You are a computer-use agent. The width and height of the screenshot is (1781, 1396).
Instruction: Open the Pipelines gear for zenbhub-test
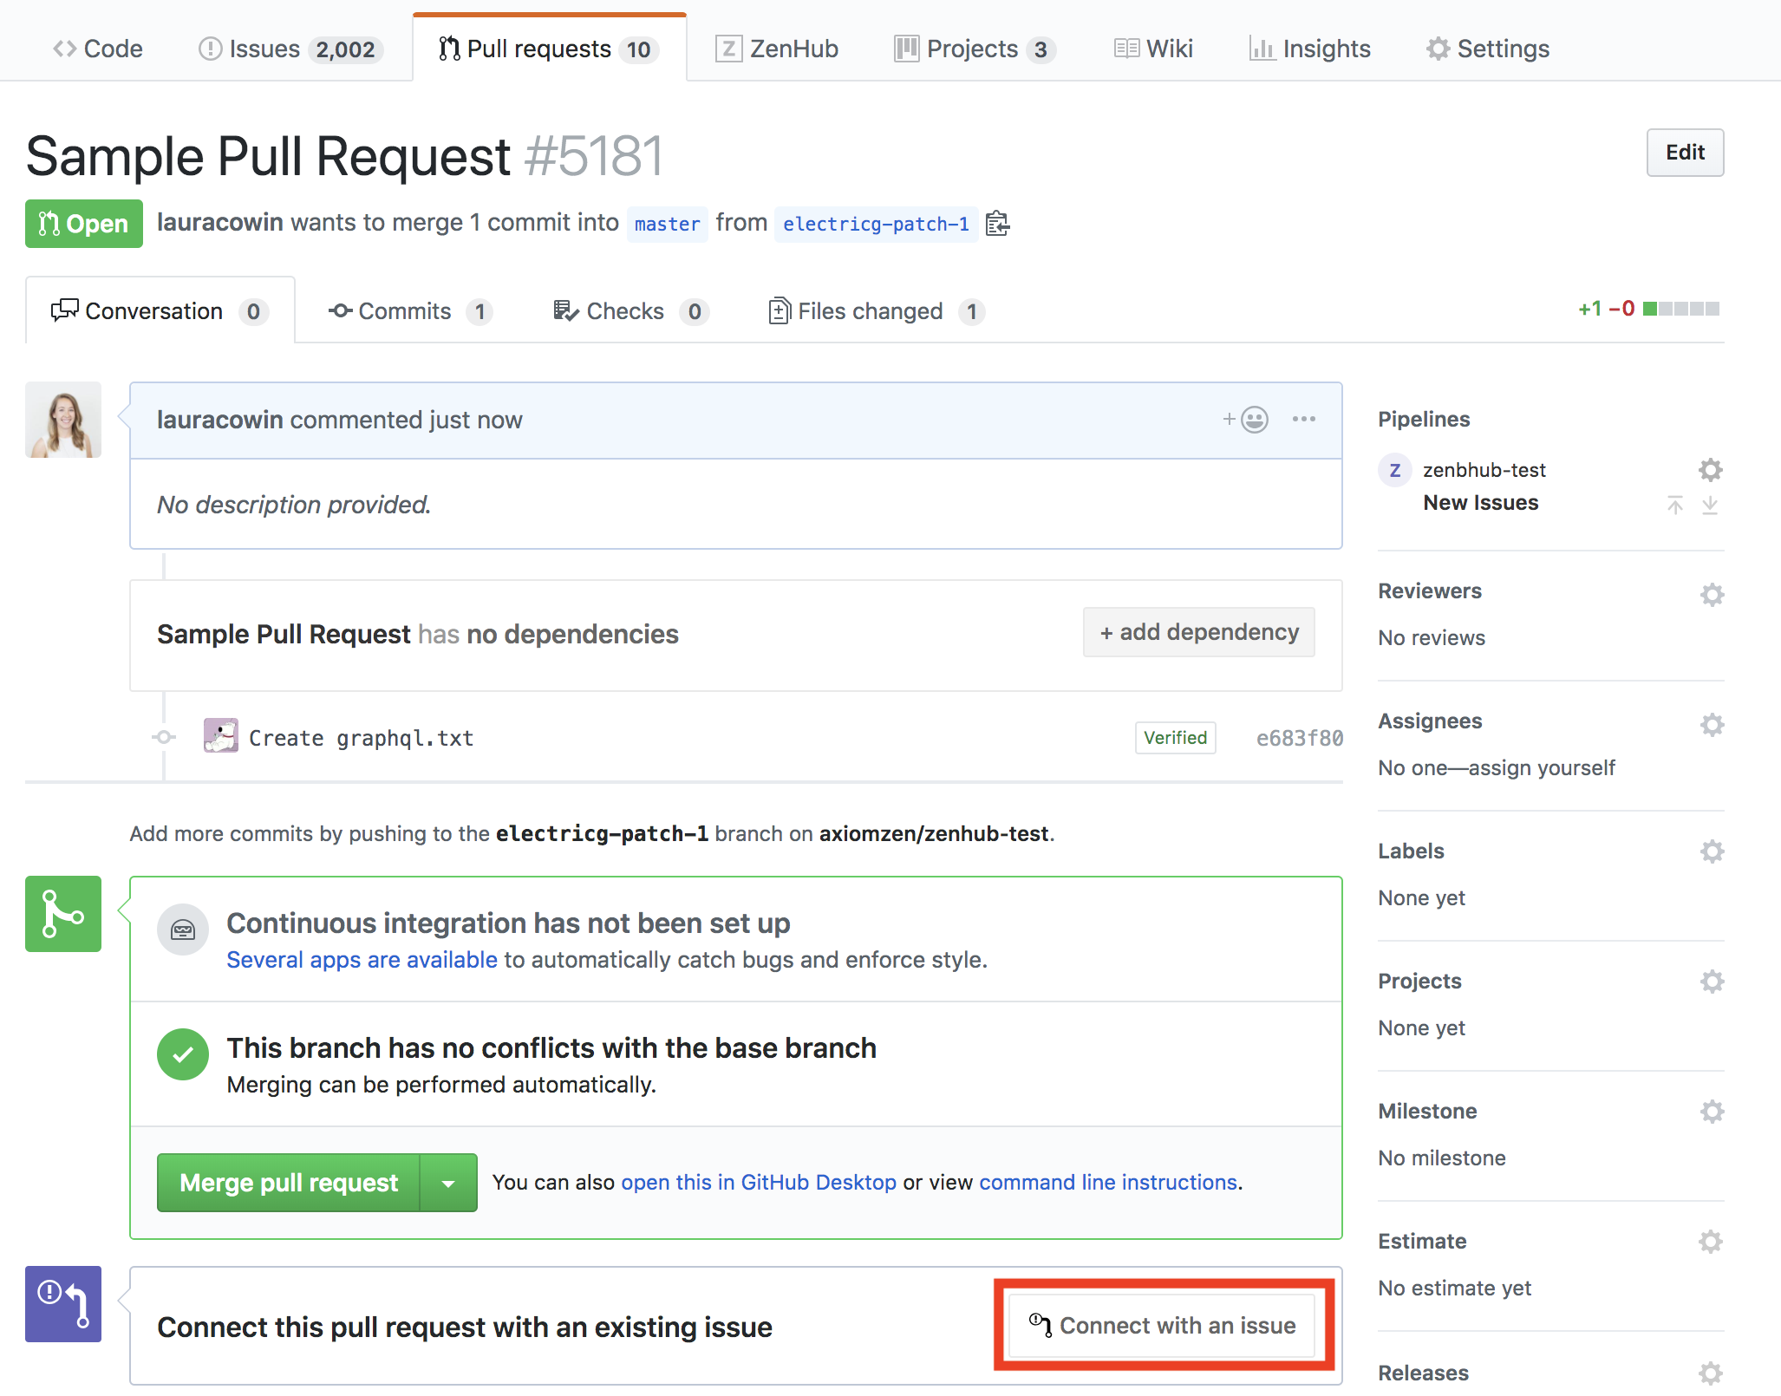tap(1710, 470)
